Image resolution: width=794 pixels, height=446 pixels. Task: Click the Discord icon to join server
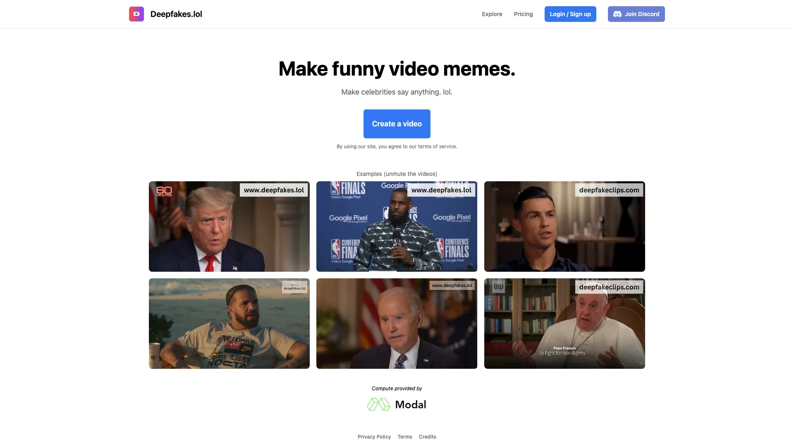(x=617, y=14)
